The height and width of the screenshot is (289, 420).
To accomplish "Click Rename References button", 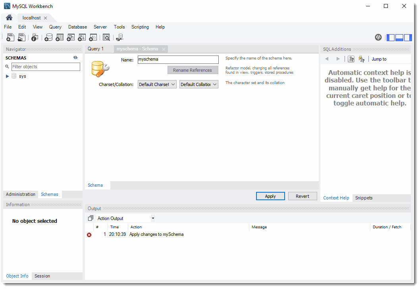I will tap(193, 70).
